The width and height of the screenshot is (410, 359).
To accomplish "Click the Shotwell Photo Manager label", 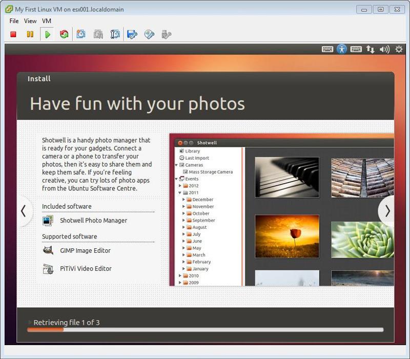I will (94, 221).
